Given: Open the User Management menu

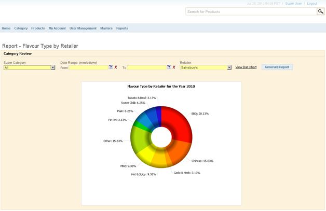Looking at the screenshot, I should click(83, 28).
